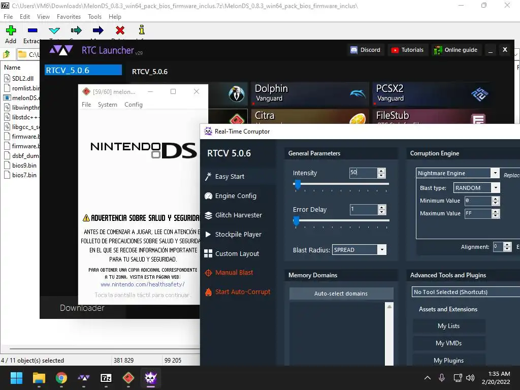Open Glitch Harvester in RTCV sidebar

(x=239, y=215)
